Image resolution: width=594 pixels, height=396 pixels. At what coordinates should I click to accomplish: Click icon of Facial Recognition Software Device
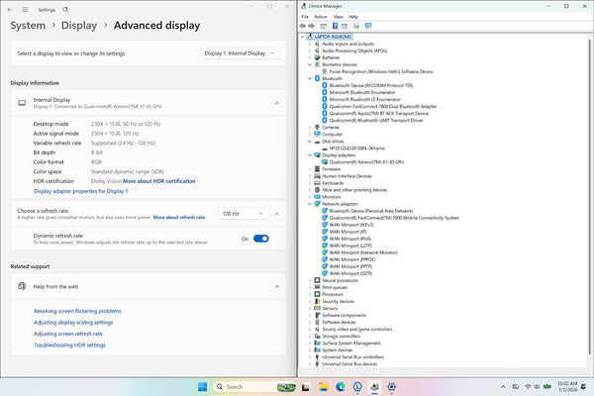pyautogui.click(x=325, y=71)
